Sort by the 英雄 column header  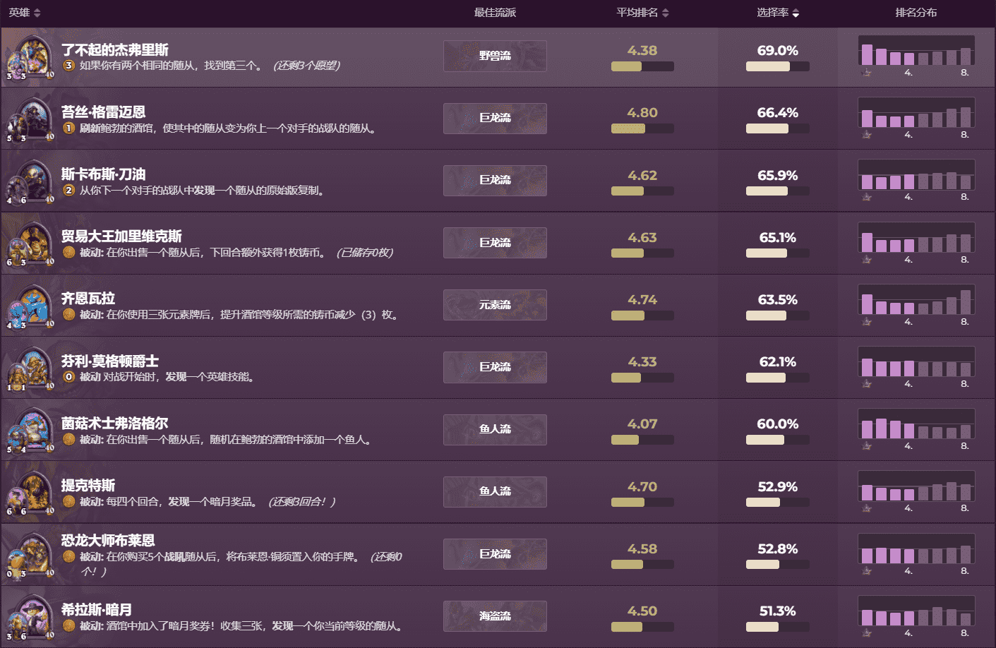click(x=25, y=13)
